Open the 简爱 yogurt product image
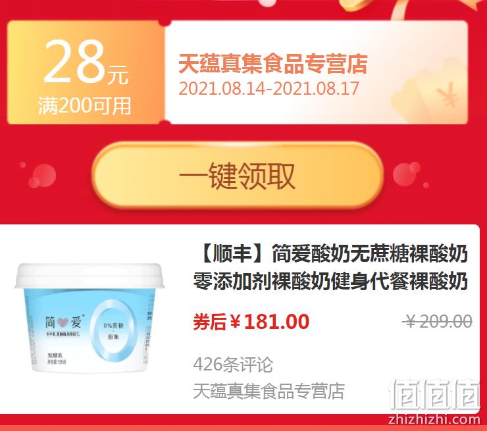The width and height of the screenshot is (487, 431). (x=90, y=317)
